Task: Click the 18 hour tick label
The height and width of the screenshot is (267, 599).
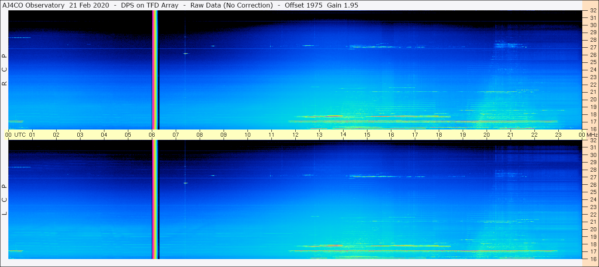Action: (439, 135)
